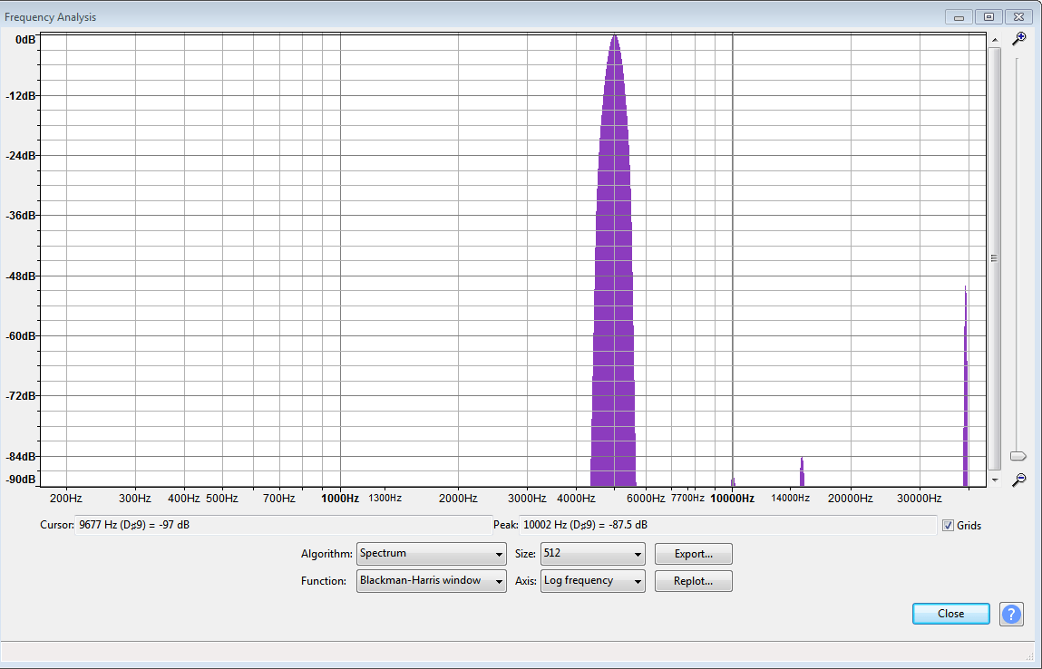Open the Algorithm Spectrum dropdown
This screenshot has width=1042, height=669.
point(432,553)
